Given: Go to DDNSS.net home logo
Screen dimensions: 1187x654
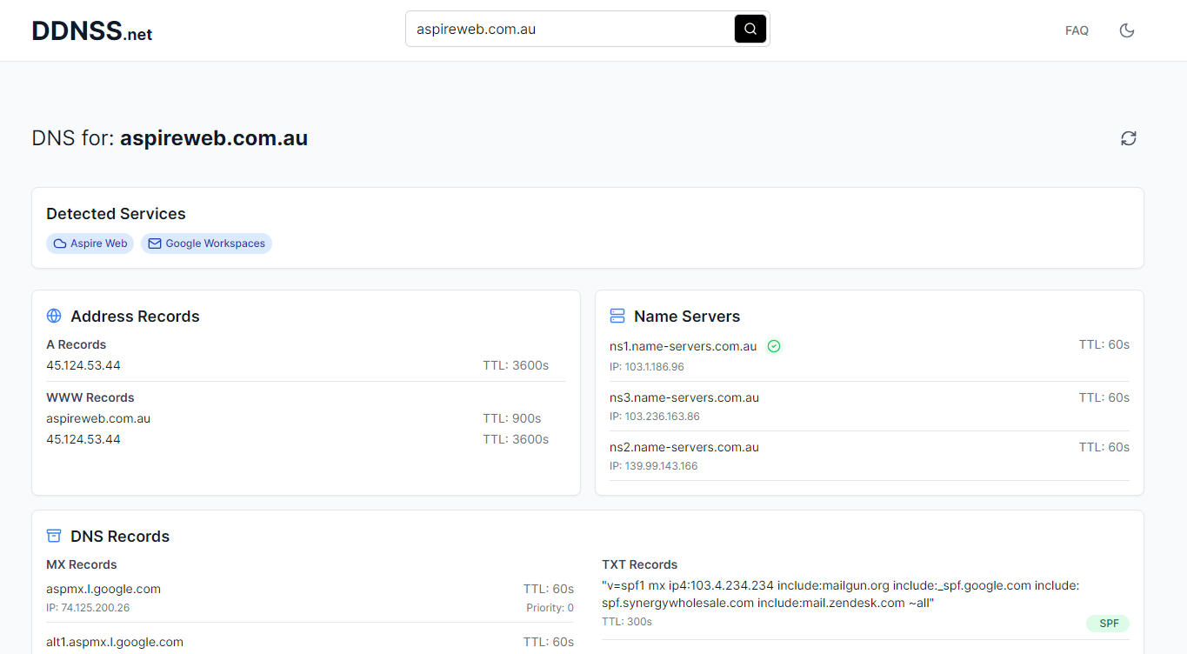Looking at the screenshot, I should [x=92, y=31].
